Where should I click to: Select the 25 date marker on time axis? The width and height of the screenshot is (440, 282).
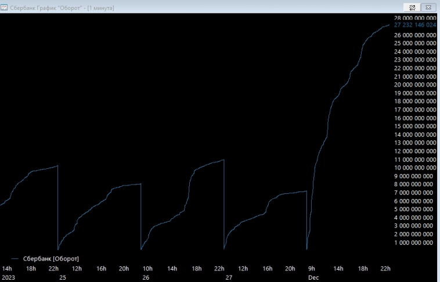pyautogui.click(x=63, y=277)
